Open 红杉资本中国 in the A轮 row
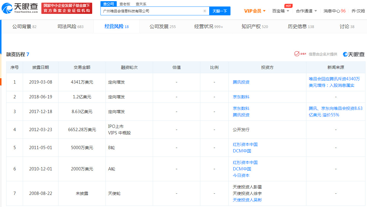The image size is (367, 207). pos(245,162)
